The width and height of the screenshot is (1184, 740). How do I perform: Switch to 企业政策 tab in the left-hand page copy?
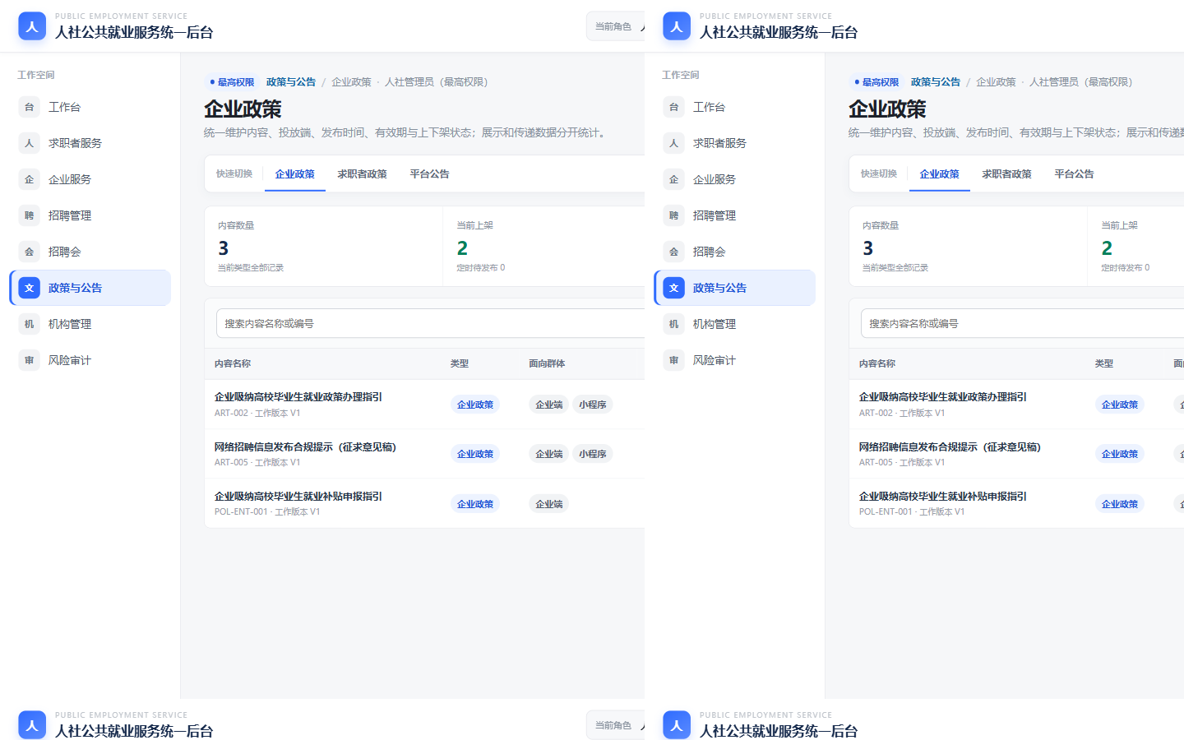click(x=295, y=174)
